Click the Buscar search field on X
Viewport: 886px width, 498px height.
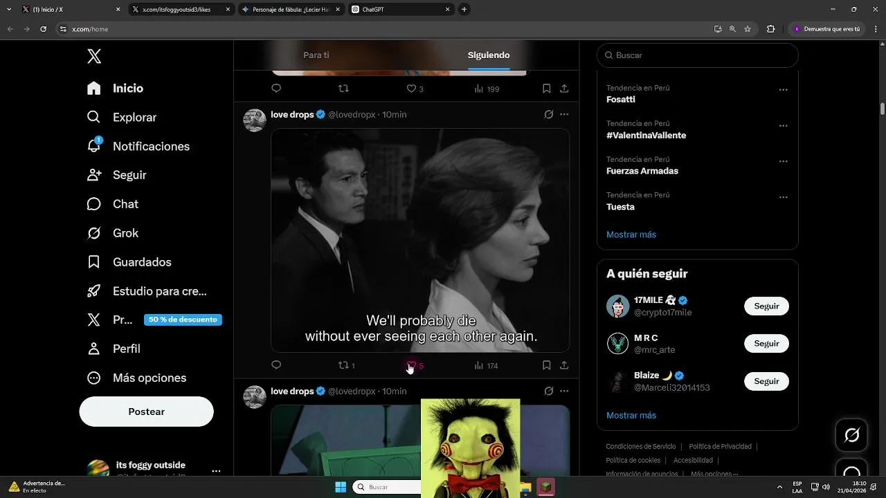(x=698, y=55)
